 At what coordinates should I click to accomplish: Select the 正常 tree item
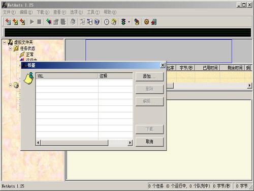coord(30,54)
